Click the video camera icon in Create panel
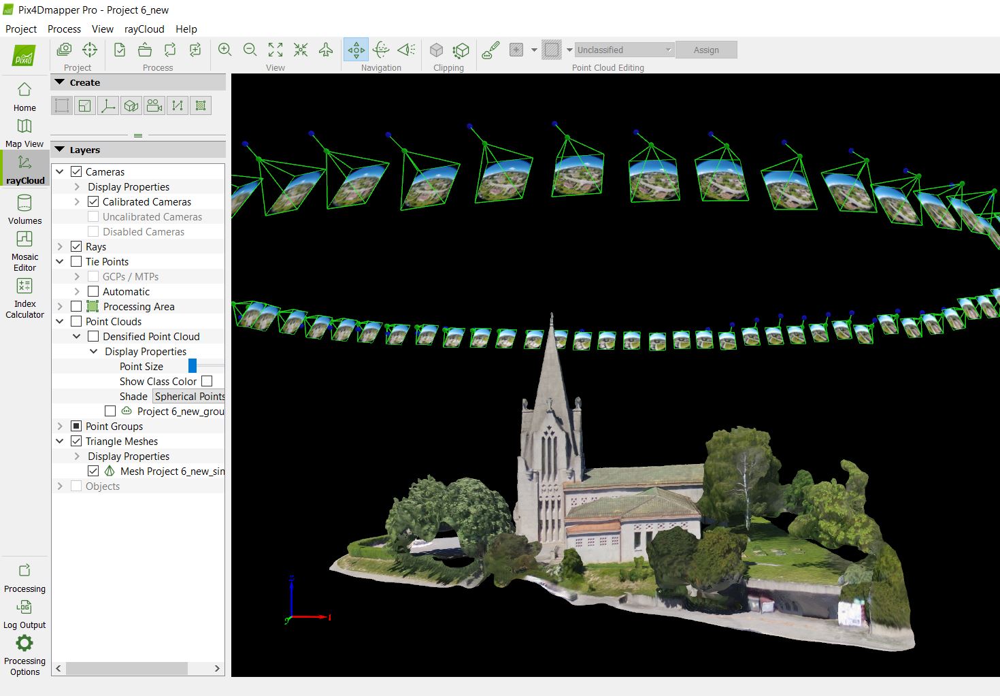The image size is (1000, 696). (x=154, y=105)
